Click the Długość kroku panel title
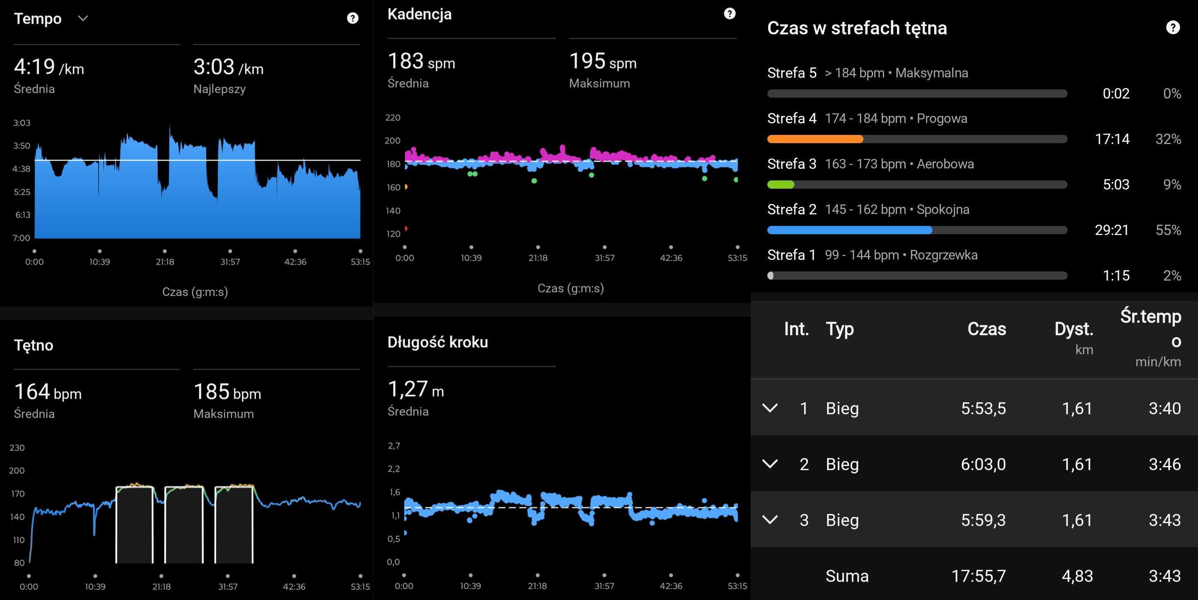The image size is (1198, 600). click(x=437, y=342)
